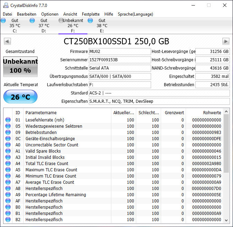The image size is (233, 227).
Task: Open the Hilfe menu
Action: [x=109, y=14]
